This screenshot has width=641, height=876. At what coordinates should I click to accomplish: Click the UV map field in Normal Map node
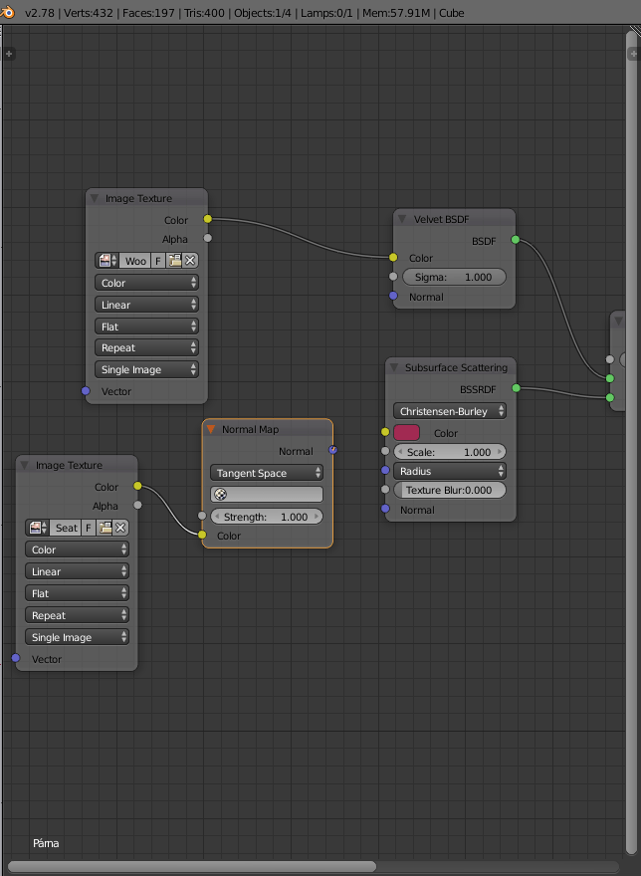pos(267,494)
